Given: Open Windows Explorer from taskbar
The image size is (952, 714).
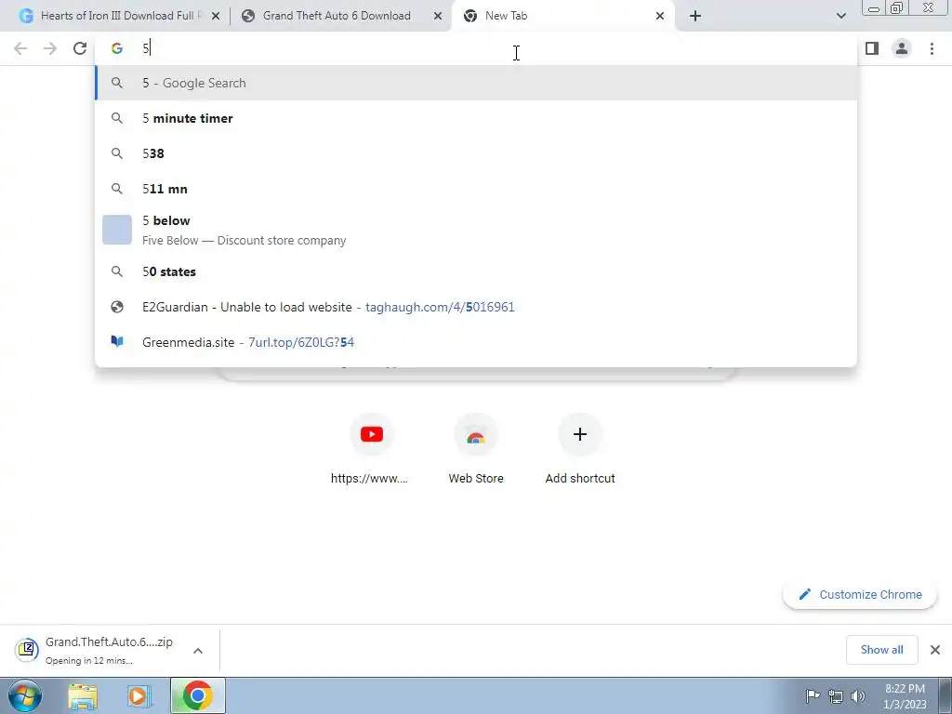Looking at the screenshot, I should click(x=83, y=695).
